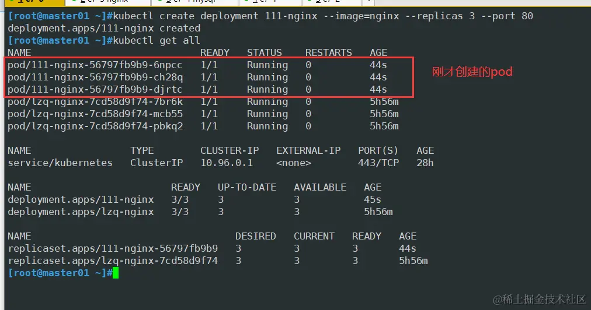
Task: Click the CURRENT column header
Action: [314, 236]
